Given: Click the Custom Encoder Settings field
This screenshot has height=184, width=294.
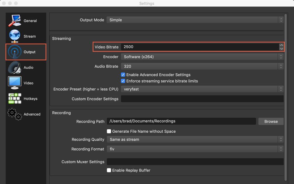Looking at the screenshot, I should pyautogui.click(x=202, y=99).
